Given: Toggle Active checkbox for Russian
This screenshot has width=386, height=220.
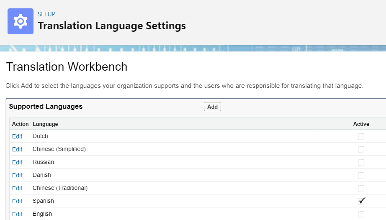Looking at the screenshot, I should tap(361, 162).
